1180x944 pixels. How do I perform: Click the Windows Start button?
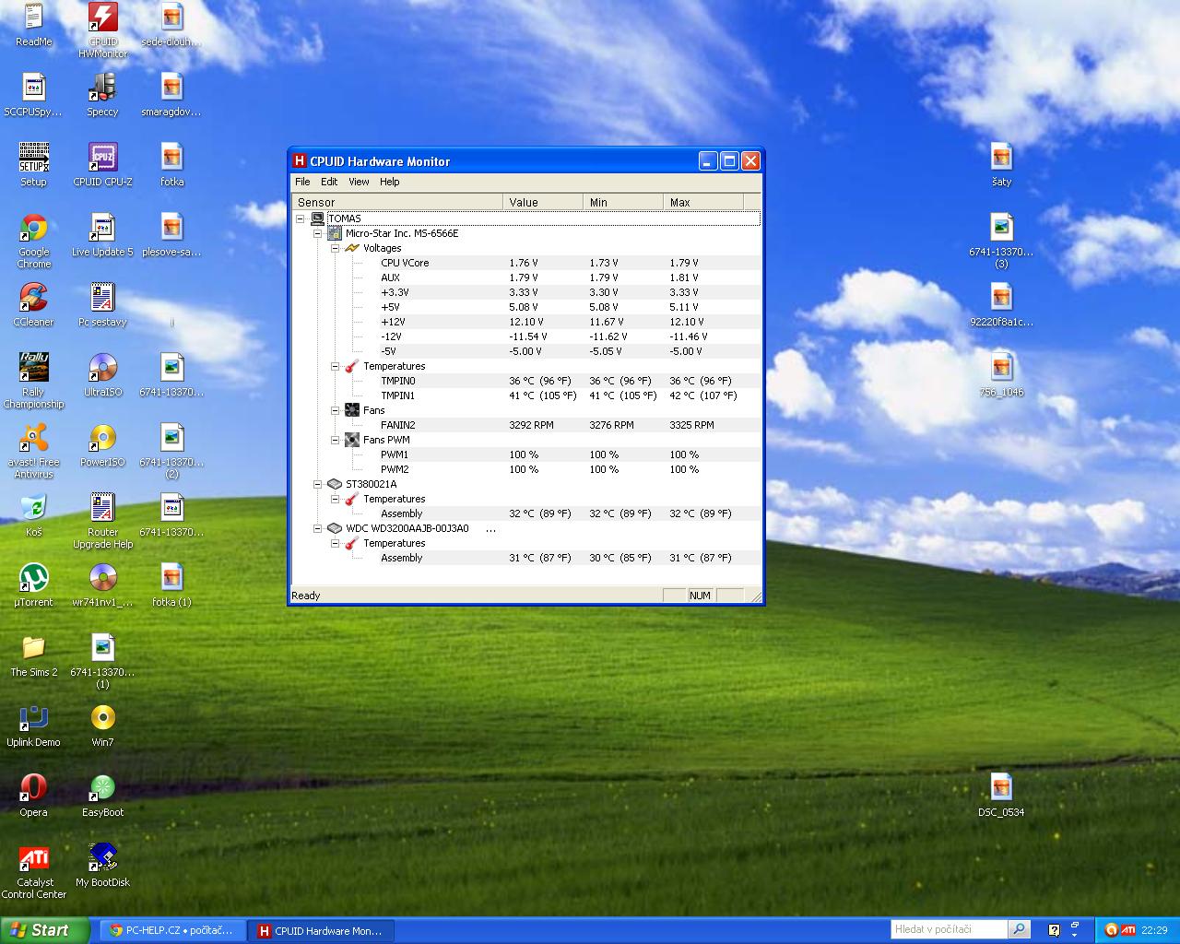(44, 930)
